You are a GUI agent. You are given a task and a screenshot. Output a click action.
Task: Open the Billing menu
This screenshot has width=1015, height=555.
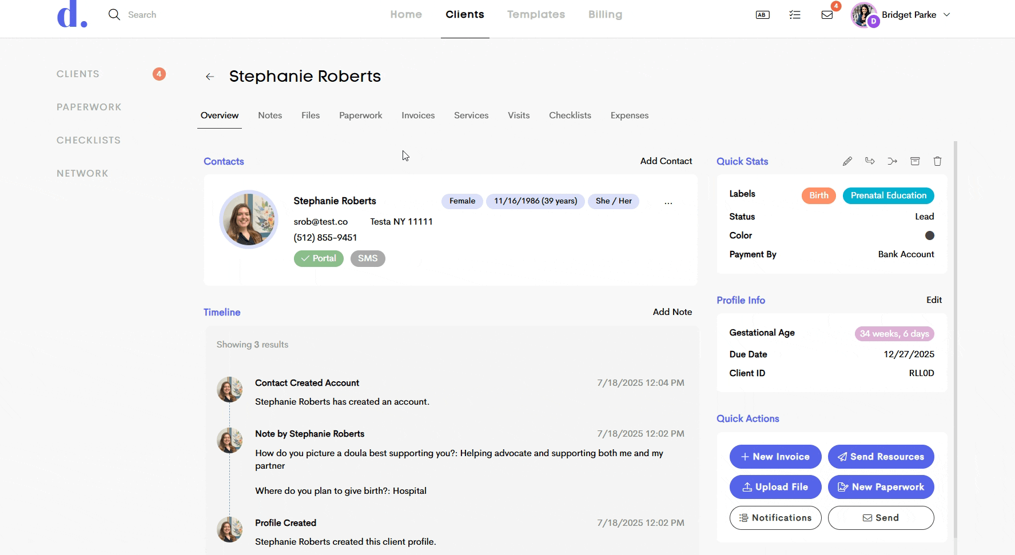605,15
